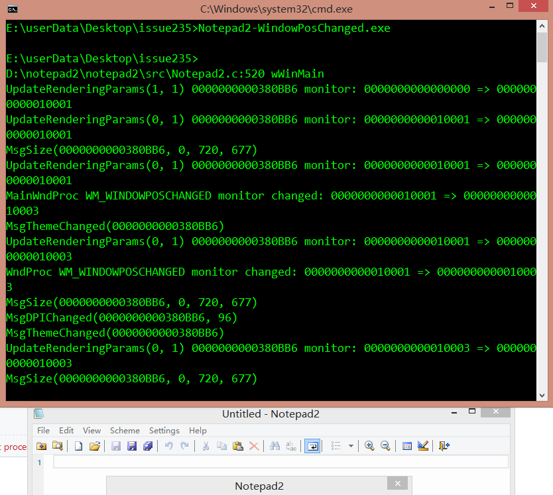The width and height of the screenshot is (553, 495).
Task: Close the small Notepad2 dialog
Action: [397, 483]
